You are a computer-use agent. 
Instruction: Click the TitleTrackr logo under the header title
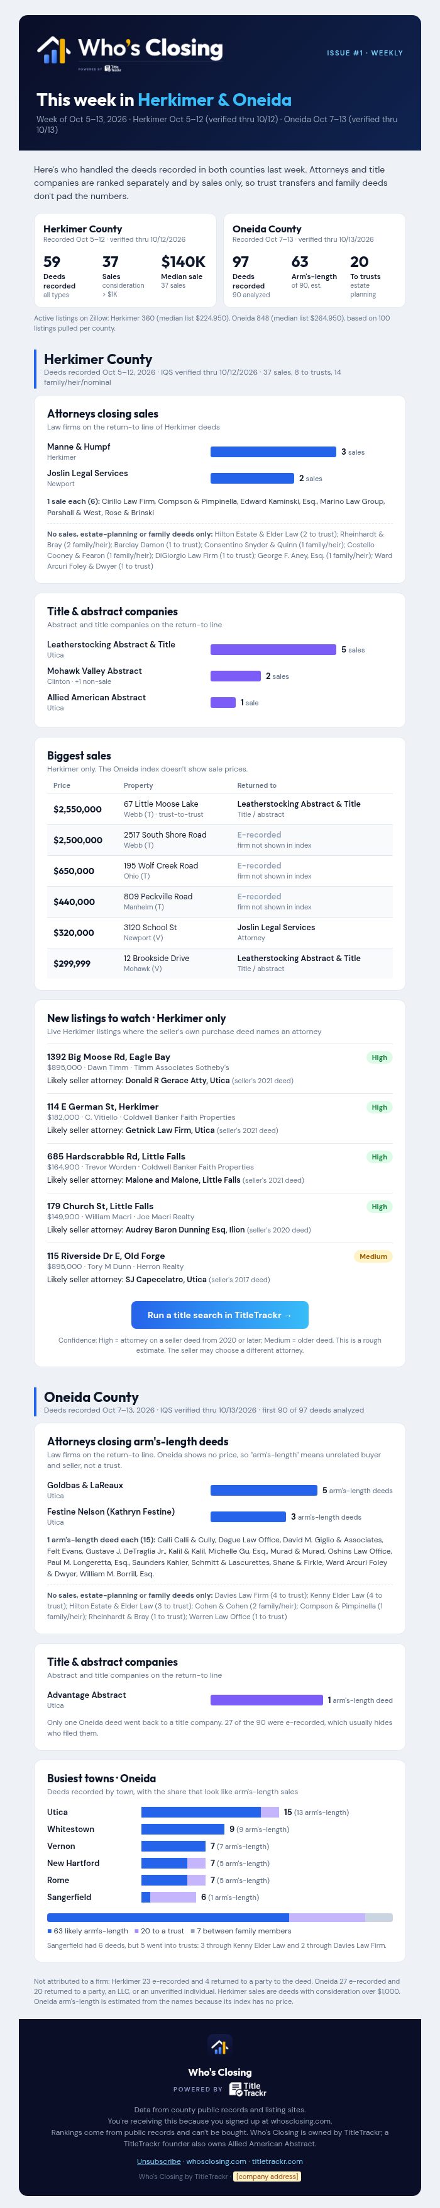coord(113,69)
